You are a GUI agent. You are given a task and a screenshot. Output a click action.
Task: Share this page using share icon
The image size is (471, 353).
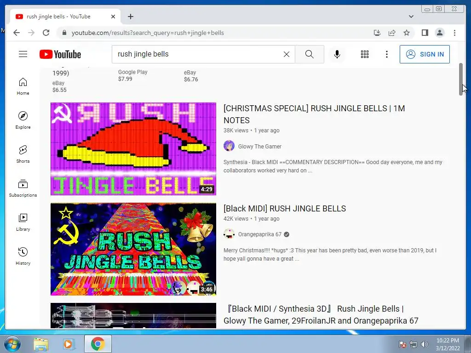click(392, 33)
